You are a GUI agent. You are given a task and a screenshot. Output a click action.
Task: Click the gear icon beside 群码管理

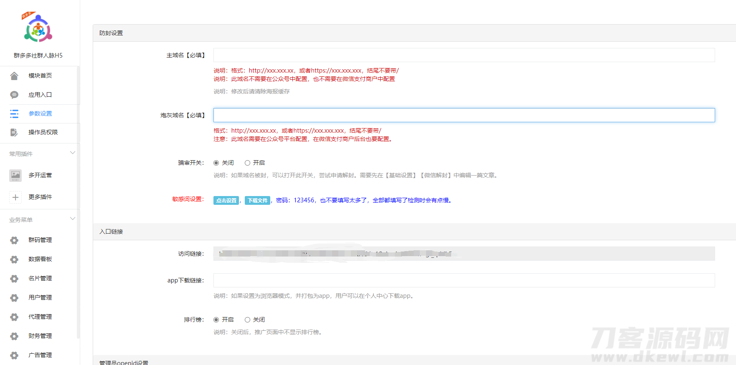click(x=14, y=240)
